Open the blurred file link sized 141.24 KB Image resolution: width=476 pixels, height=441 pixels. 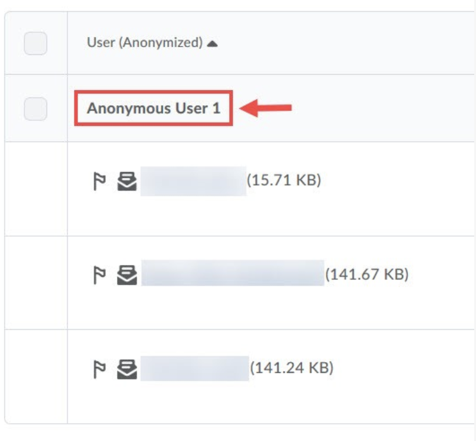pyautogui.click(x=194, y=368)
